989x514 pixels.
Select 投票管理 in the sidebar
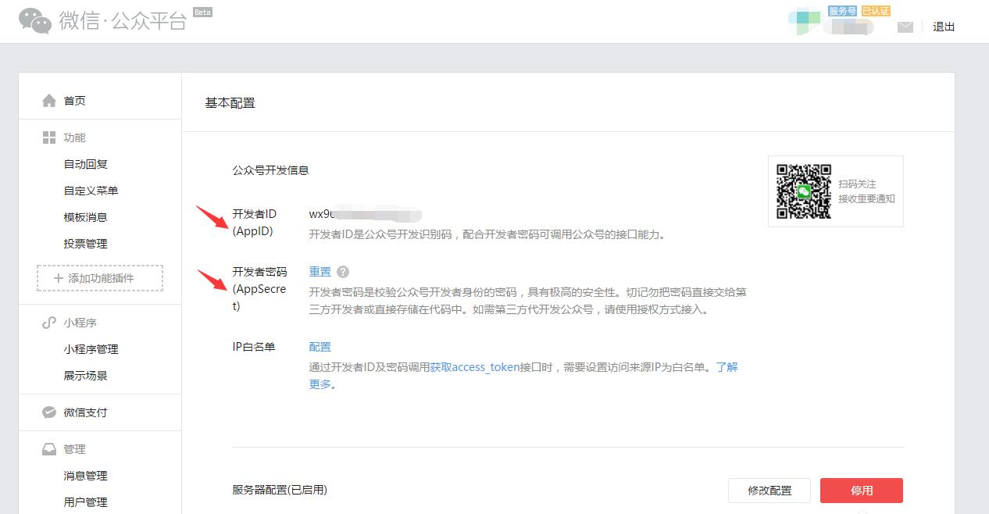(86, 244)
